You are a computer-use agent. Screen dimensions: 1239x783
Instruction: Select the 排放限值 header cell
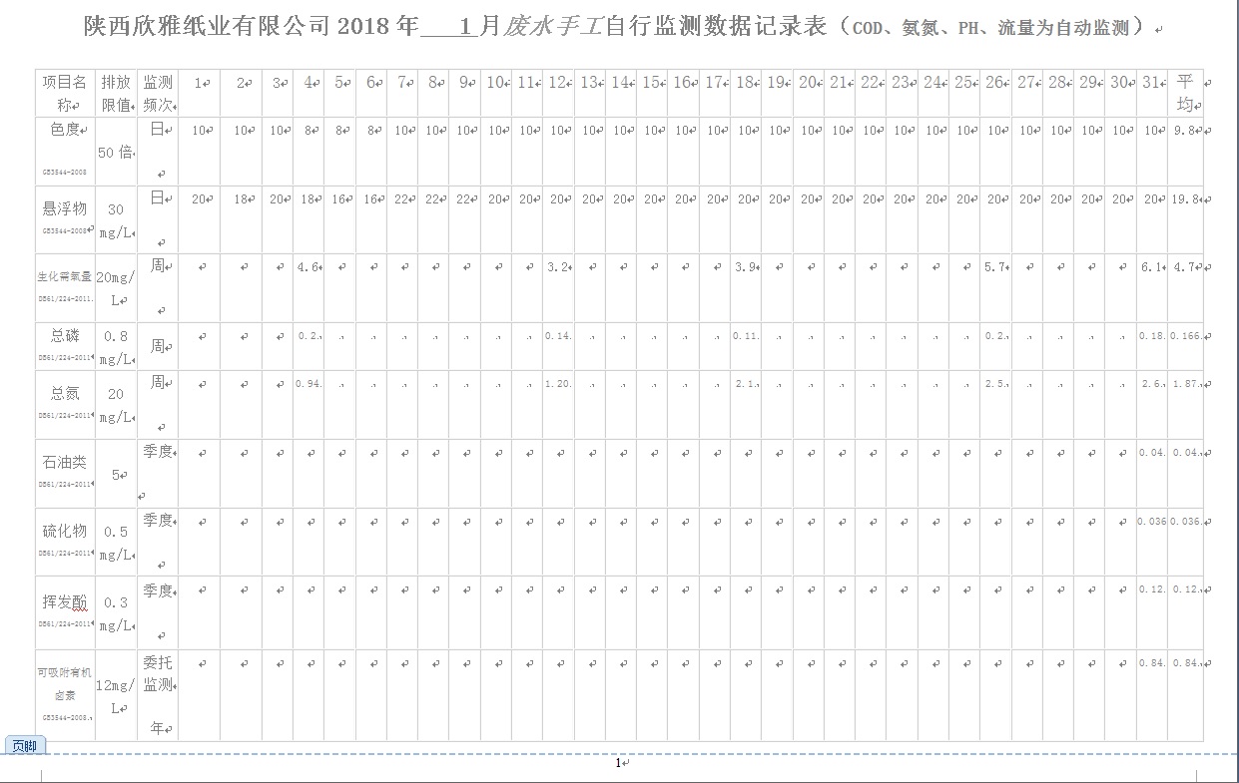pyautogui.click(x=116, y=93)
